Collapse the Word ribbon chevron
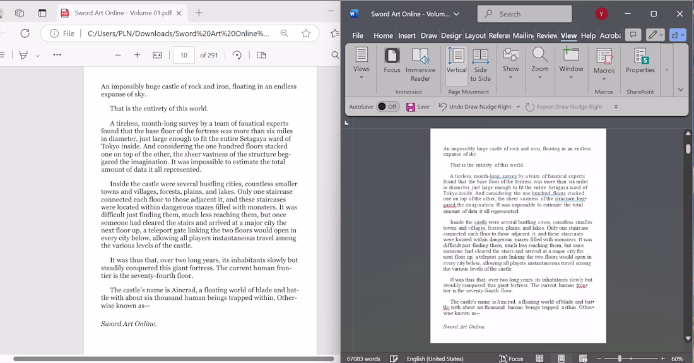The image size is (694, 363). (681, 90)
